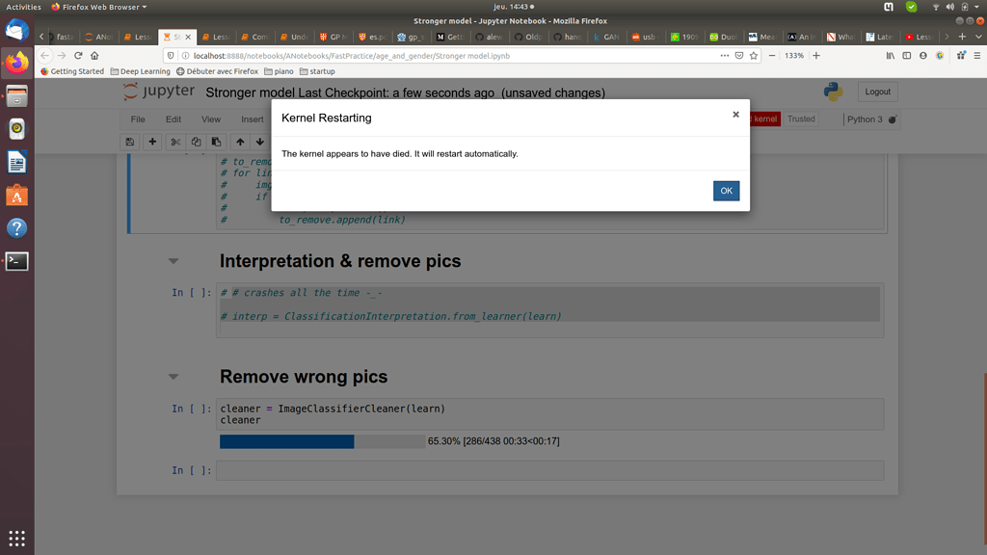Viewport: 987px width, 555px height.
Task: Dismiss the Kernel Restarting dialog with OK
Action: 726,190
